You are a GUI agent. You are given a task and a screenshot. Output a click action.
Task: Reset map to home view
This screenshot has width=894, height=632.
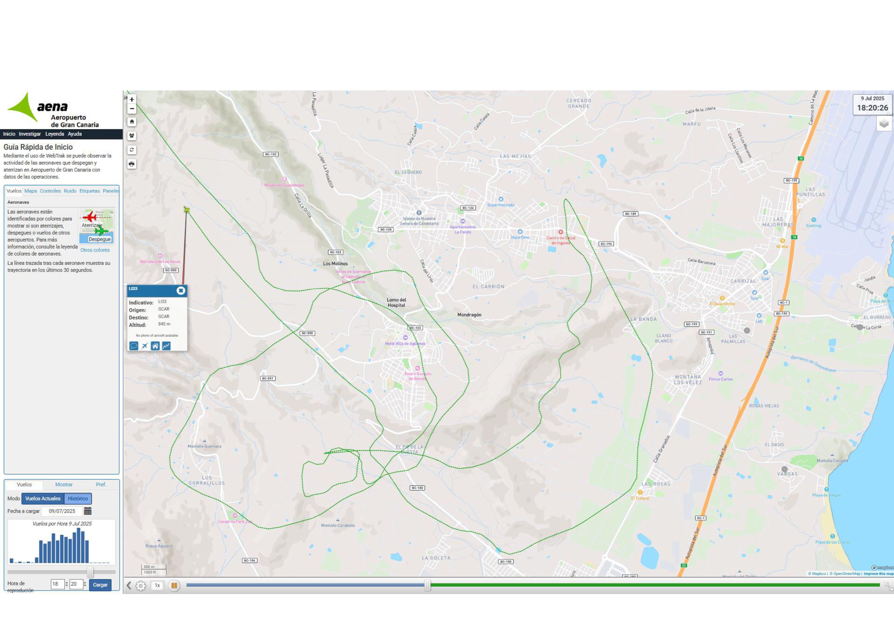[x=132, y=122]
